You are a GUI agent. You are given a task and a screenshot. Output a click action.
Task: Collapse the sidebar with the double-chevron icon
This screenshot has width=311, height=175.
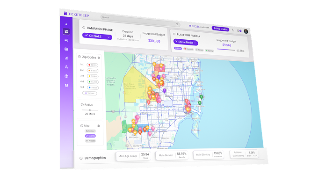[x=66, y=24]
